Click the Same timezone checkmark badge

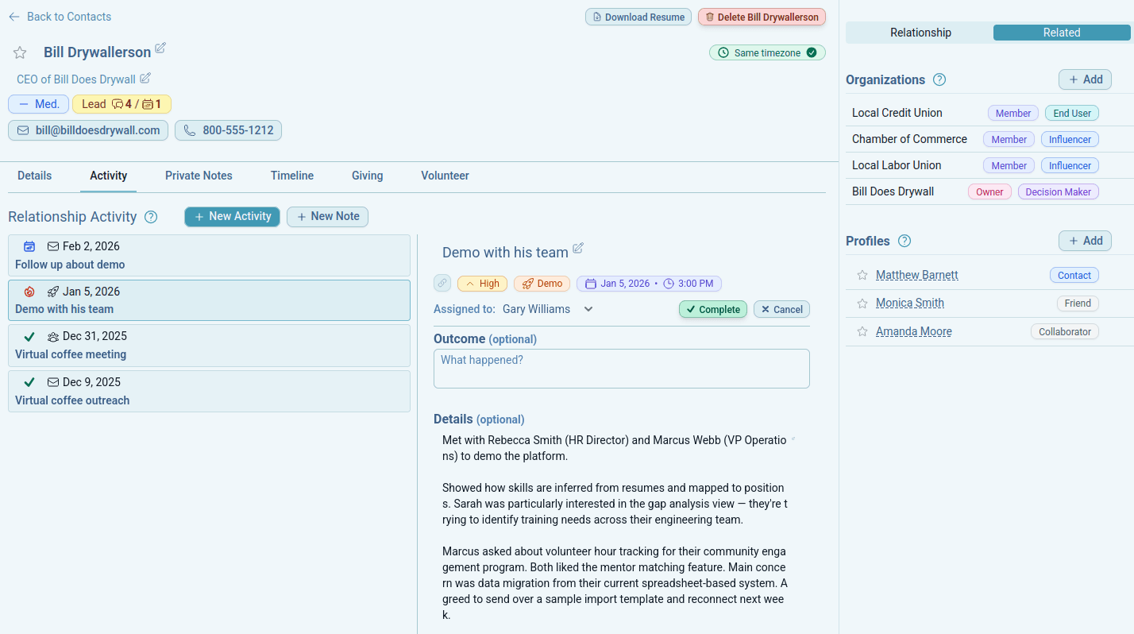(x=812, y=52)
